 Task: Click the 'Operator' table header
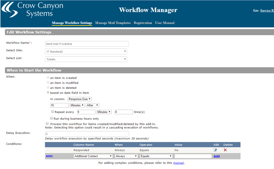[146, 145]
